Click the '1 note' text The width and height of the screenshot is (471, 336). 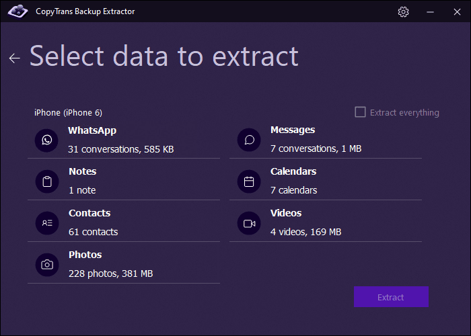[x=82, y=190]
